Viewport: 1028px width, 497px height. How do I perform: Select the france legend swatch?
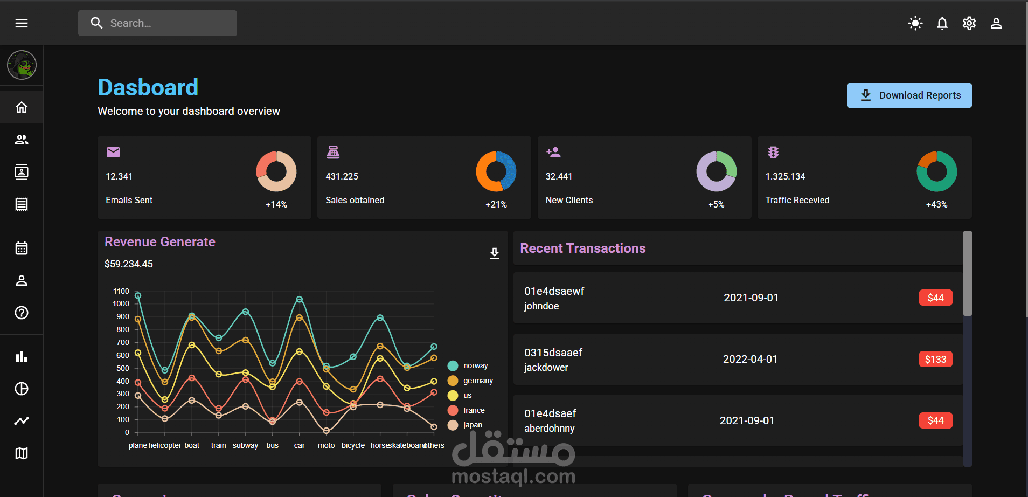pyautogui.click(x=453, y=410)
